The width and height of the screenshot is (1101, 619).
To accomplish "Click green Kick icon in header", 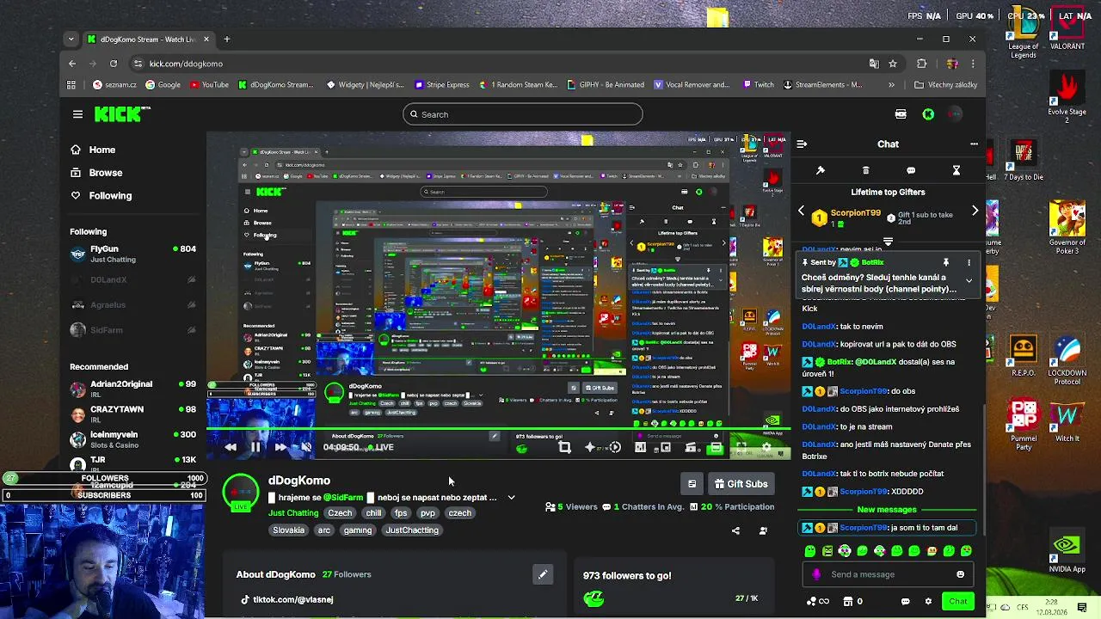I will click(x=928, y=114).
